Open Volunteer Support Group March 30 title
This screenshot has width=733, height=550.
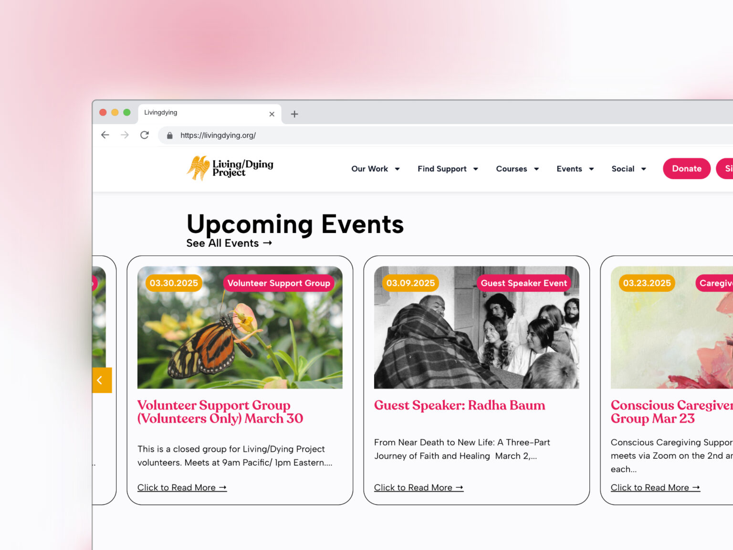click(220, 412)
